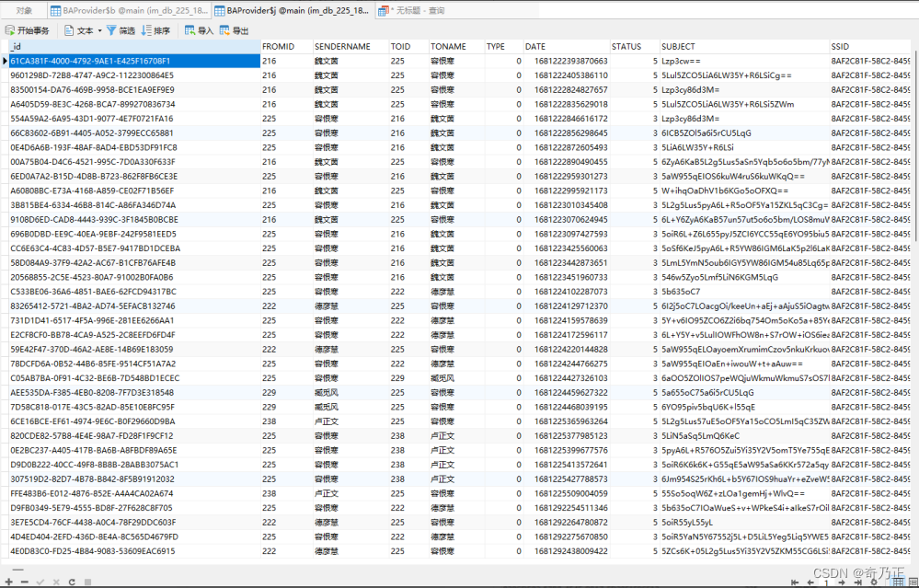
Task: Click the TYPE column header
Action: pos(503,46)
